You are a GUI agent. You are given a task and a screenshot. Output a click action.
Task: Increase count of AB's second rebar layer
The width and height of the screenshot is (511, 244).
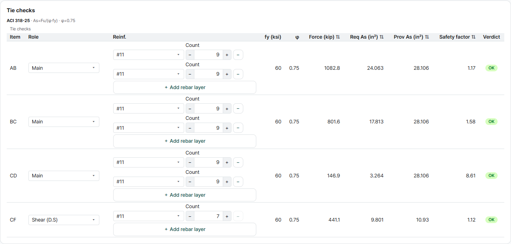[x=227, y=74]
